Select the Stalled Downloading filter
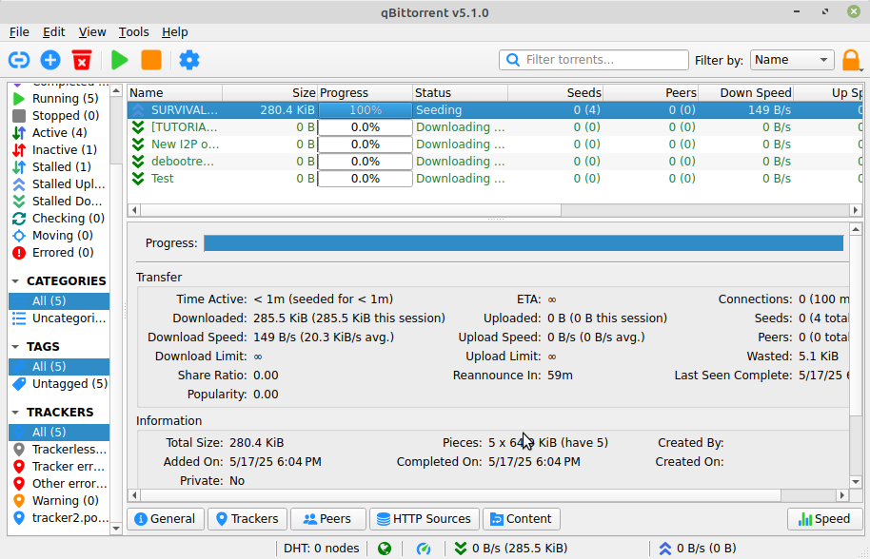The height and width of the screenshot is (559, 870). [59, 202]
